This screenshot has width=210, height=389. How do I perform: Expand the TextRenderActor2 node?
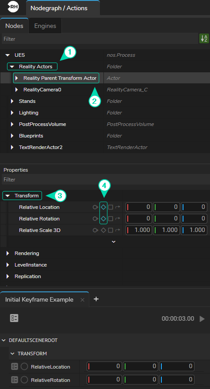point(12,147)
